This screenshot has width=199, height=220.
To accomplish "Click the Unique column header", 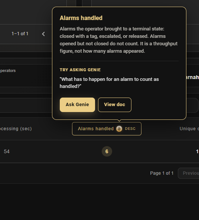I will [189, 129].
